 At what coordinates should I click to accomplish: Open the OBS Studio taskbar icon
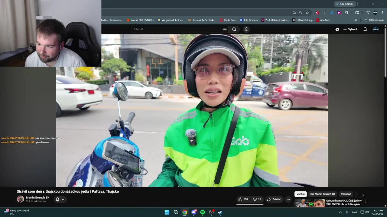pos(211,212)
